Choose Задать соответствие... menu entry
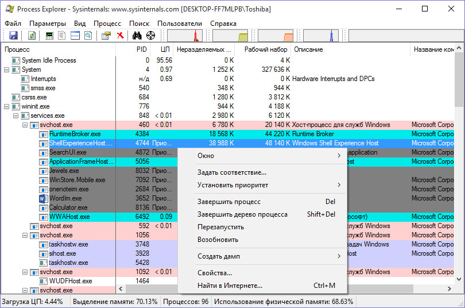The width and height of the screenshot is (465, 308). click(262, 172)
